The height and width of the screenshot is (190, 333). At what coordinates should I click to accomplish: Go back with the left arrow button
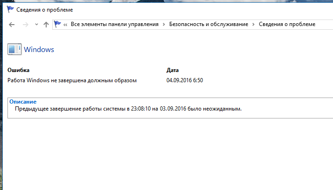pyautogui.click(x=12, y=25)
